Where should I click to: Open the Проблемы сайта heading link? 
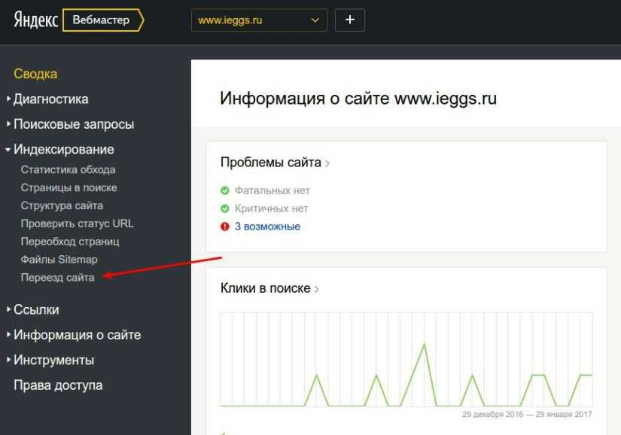pyautogui.click(x=271, y=163)
